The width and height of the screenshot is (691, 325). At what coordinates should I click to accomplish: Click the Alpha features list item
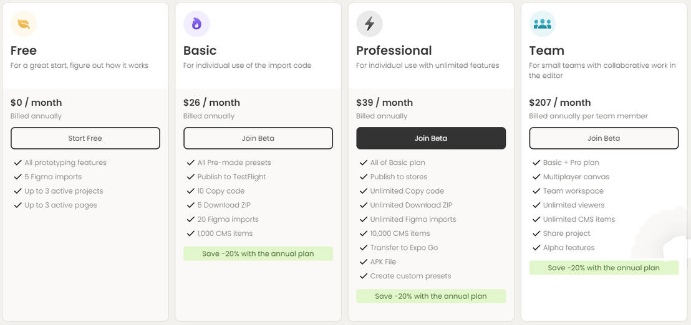tap(568, 248)
